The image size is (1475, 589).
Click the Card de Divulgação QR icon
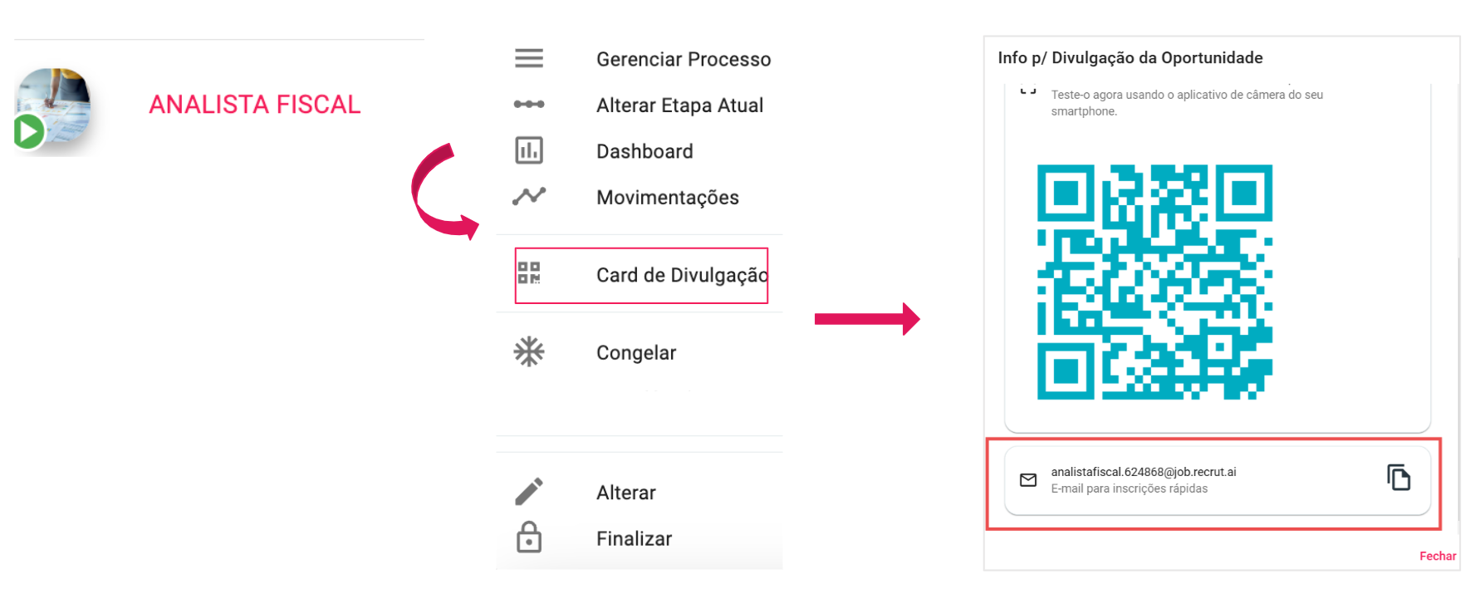[528, 273]
